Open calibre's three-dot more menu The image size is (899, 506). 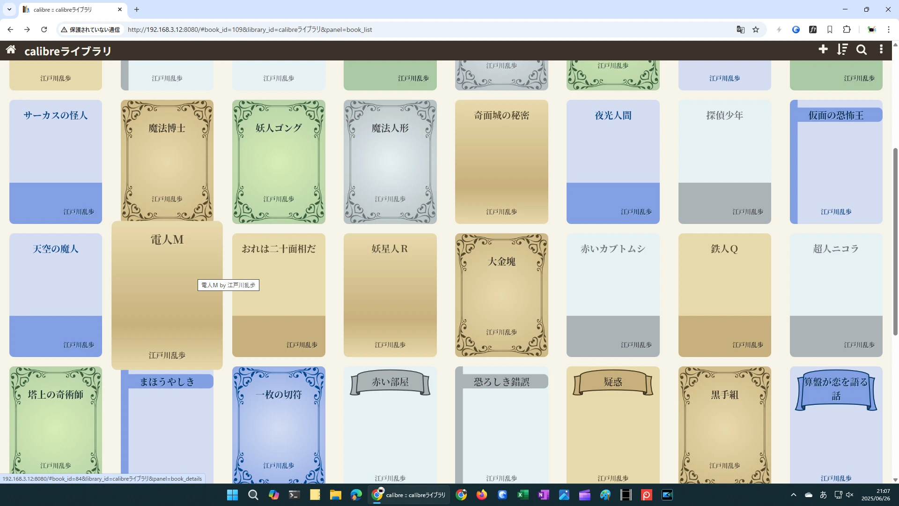pyautogui.click(x=881, y=49)
